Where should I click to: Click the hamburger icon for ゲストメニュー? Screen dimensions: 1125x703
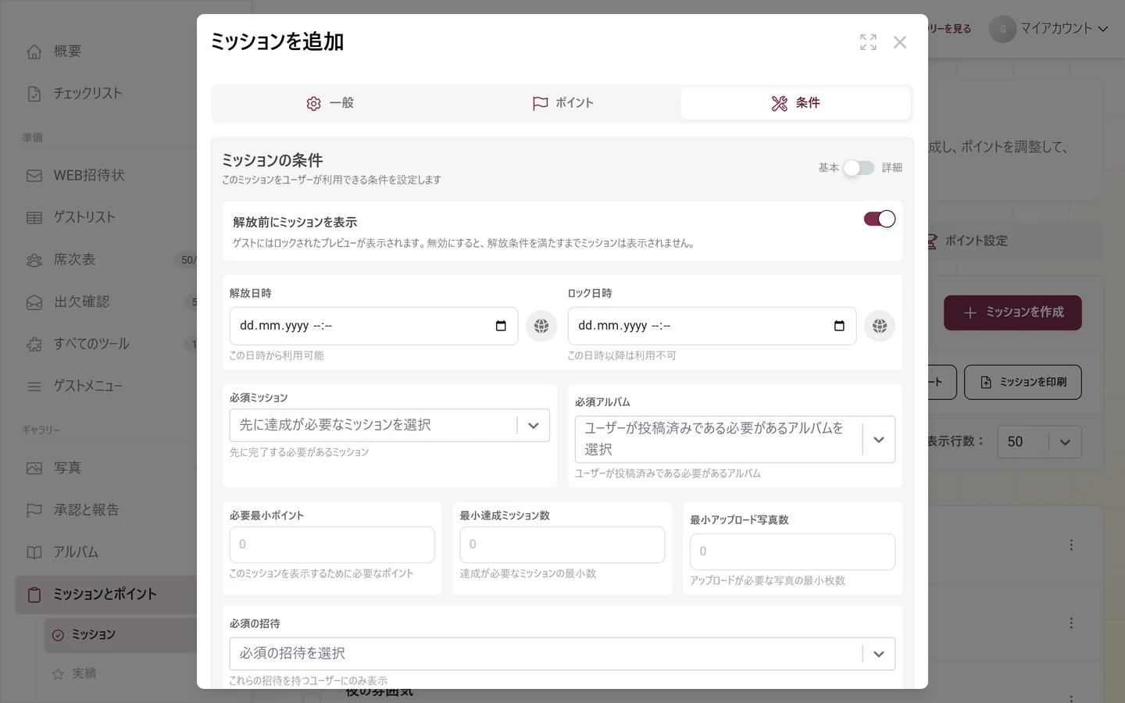click(x=34, y=387)
